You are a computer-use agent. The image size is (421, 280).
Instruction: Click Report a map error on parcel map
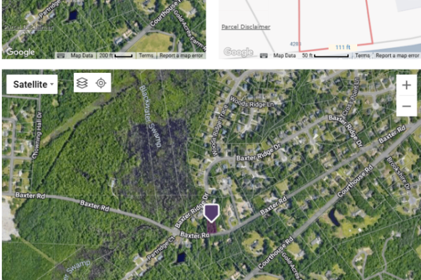click(397, 56)
